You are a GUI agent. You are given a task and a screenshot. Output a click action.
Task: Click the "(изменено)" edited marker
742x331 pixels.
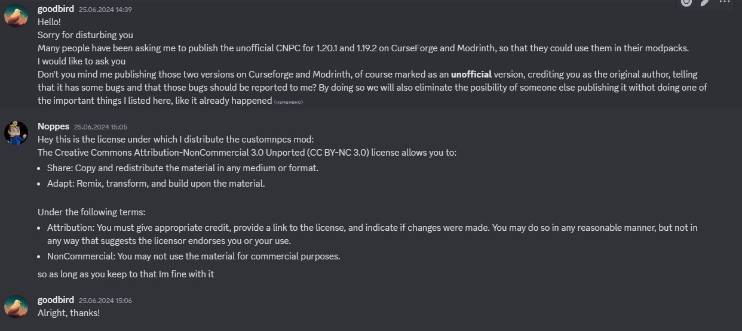click(x=289, y=102)
